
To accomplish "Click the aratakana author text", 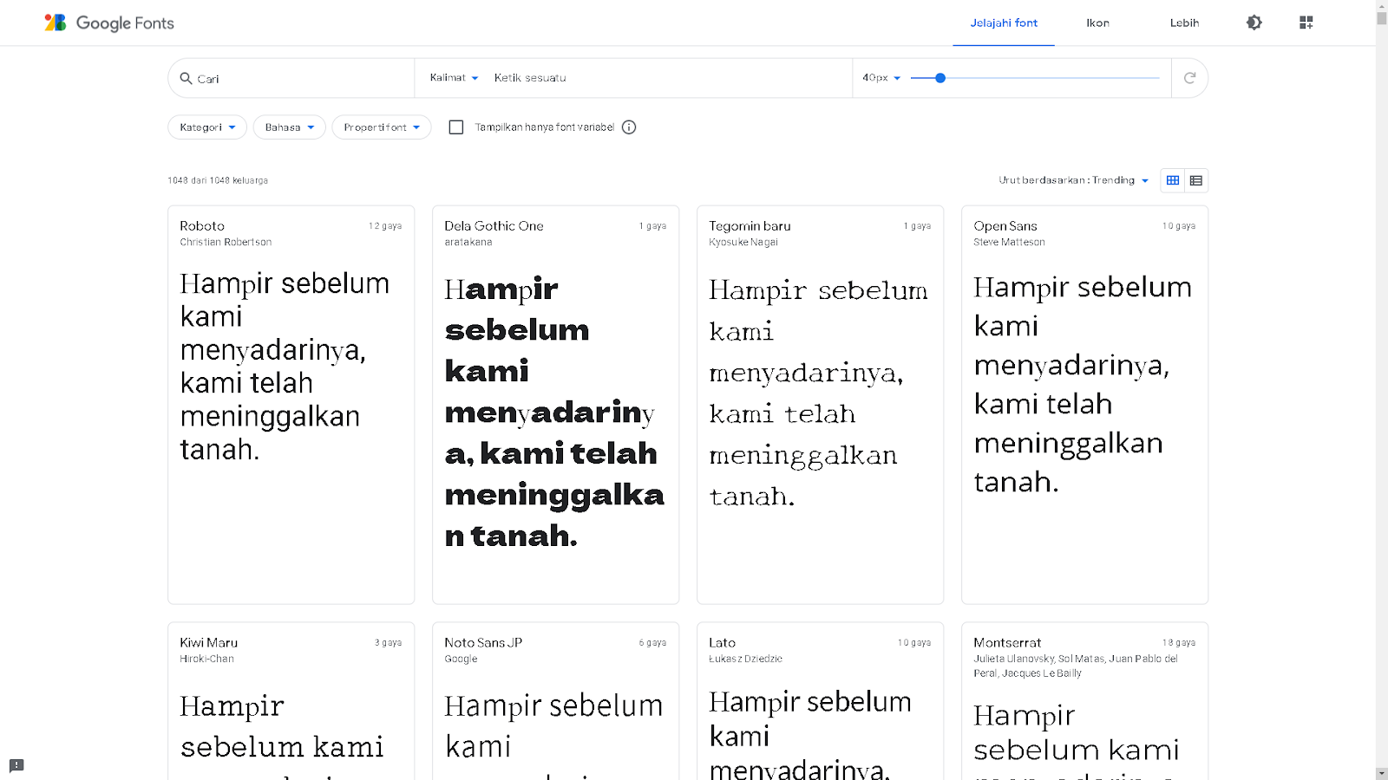I will pyautogui.click(x=468, y=243).
